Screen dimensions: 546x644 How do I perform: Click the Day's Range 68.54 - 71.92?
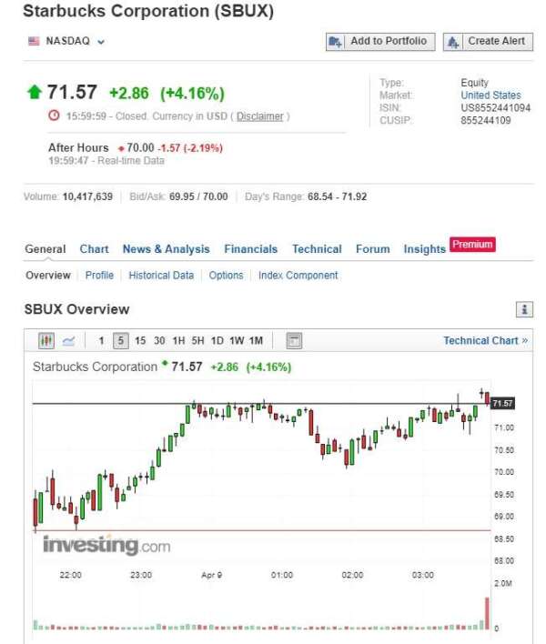[x=337, y=196]
